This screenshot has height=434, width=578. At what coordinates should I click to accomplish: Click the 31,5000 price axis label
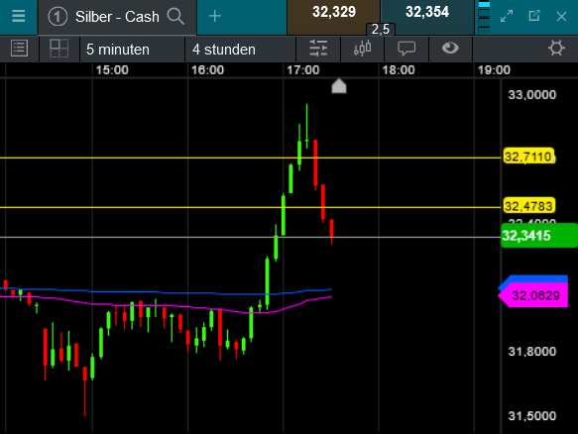[532, 416]
